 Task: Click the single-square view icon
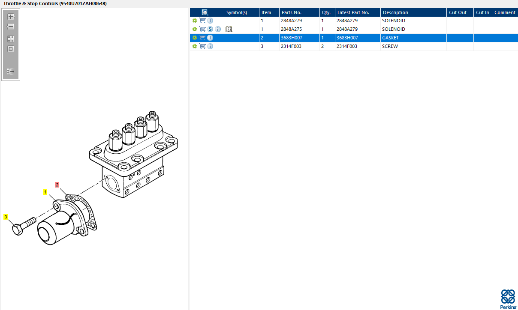[11, 49]
